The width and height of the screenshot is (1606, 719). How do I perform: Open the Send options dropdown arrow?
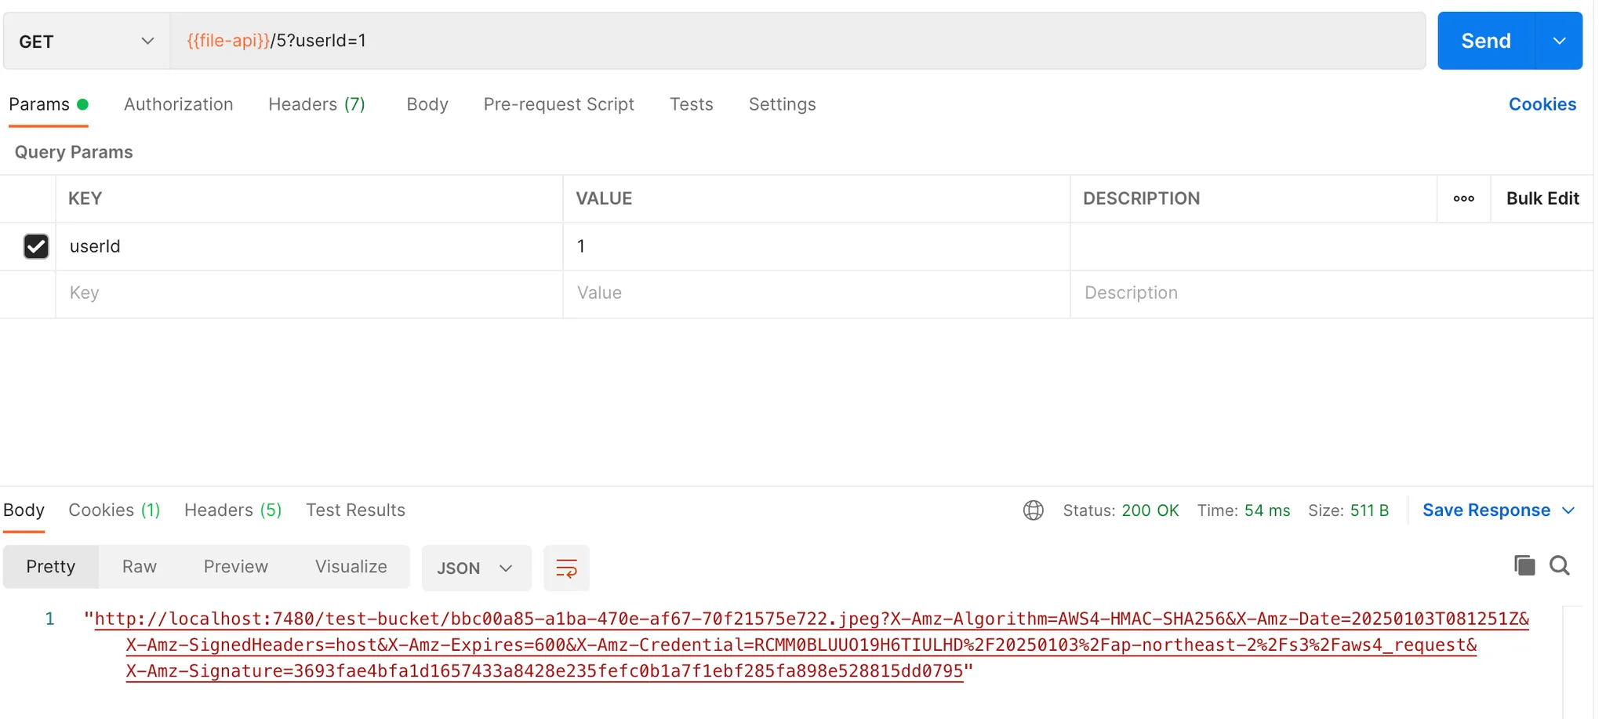point(1559,41)
